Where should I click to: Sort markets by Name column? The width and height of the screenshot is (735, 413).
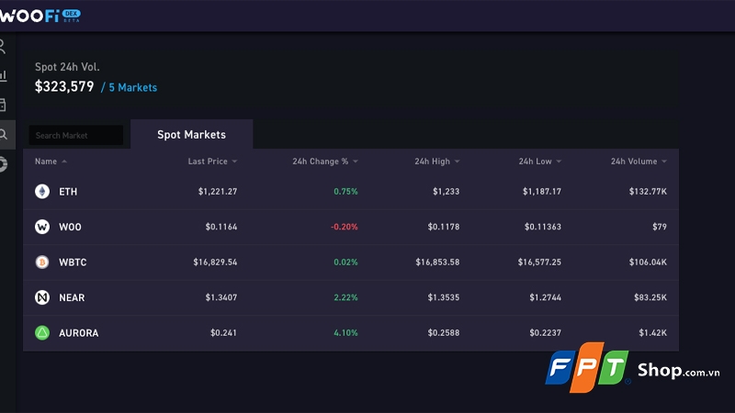[51, 162]
